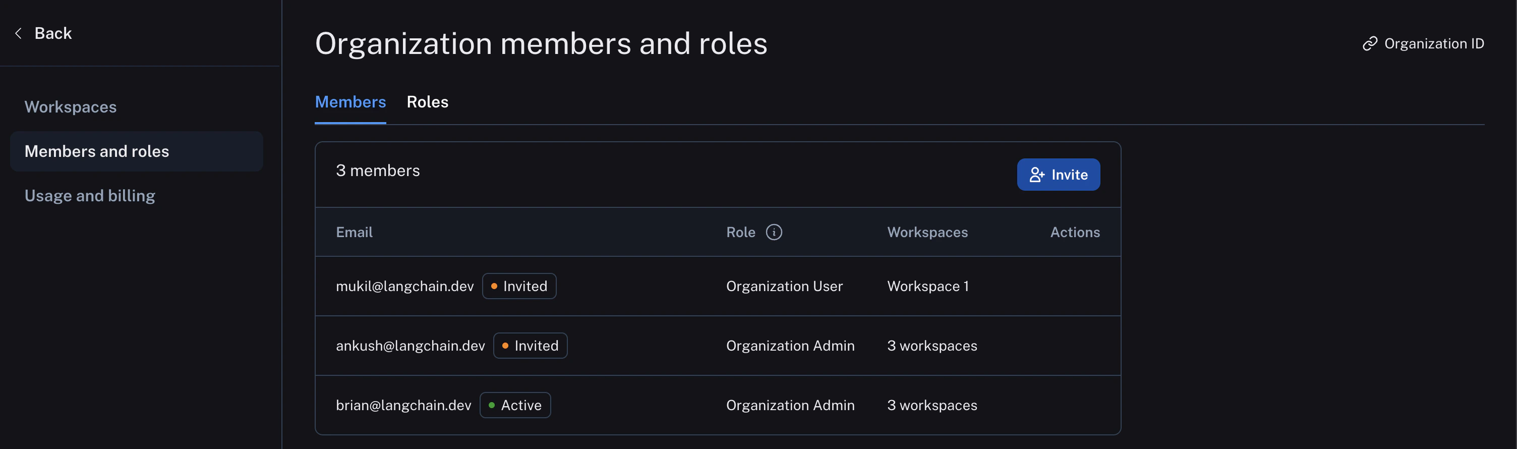The width and height of the screenshot is (1517, 449).
Task: Select Members and roles in sidebar
Action: click(97, 151)
